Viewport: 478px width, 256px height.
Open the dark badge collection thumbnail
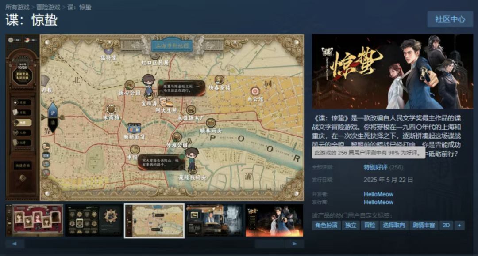(x=94, y=220)
